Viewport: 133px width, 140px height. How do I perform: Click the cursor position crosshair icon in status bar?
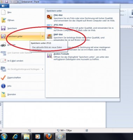click(1, 130)
